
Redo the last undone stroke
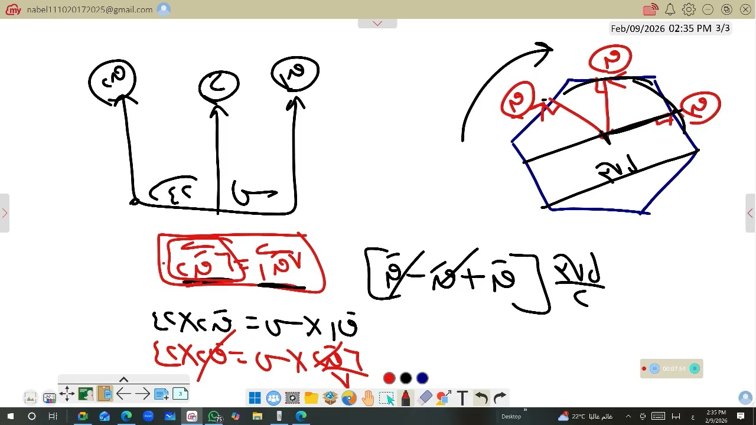pyautogui.click(x=500, y=398)
